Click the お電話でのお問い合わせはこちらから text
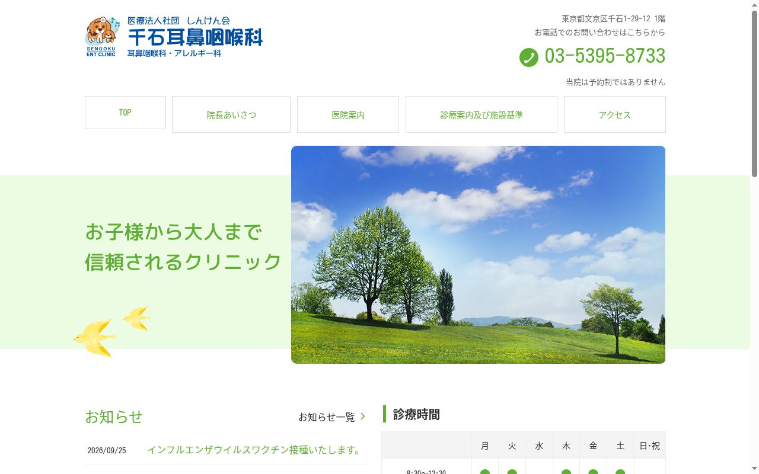 [600, 33]
